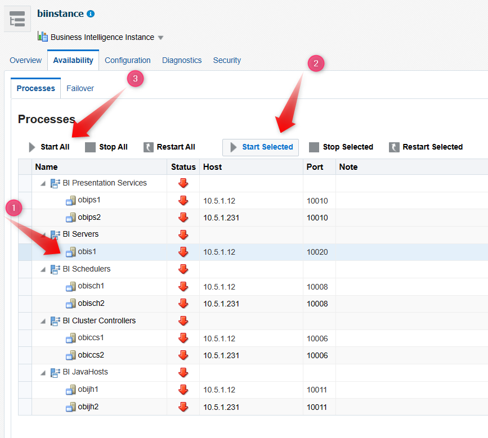Viewport: 488px width, 438px height.
Task: Select the obips2 process name
Action: [x=89, y=217]
